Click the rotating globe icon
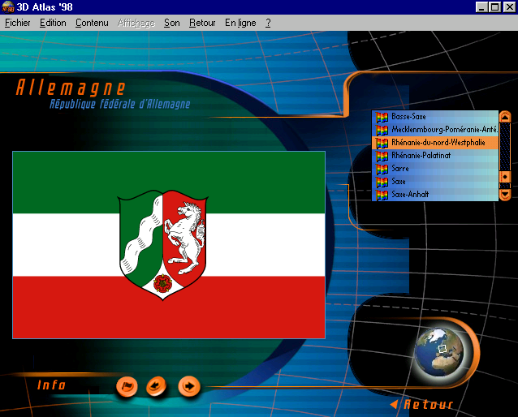The width and height of the screenshot is (518, 417). click(439, 352)
